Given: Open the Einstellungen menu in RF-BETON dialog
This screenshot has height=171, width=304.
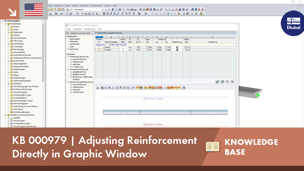Looking at the screenshot, I should click(x=90, y=29).
